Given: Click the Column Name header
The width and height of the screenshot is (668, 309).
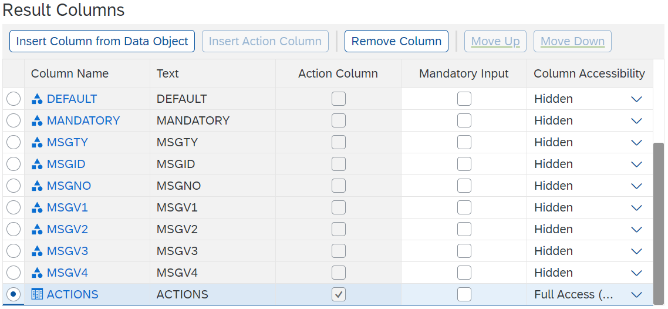Looking at the screenshot, I should click(x=70, y=73).
